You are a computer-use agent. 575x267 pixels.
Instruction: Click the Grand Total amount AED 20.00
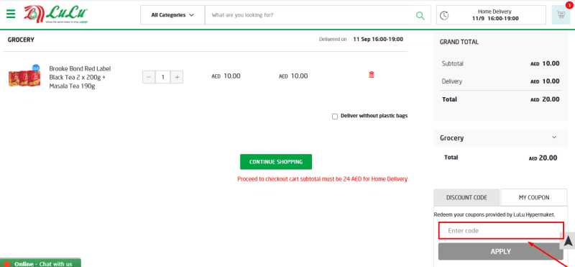(x=545, y=99)
